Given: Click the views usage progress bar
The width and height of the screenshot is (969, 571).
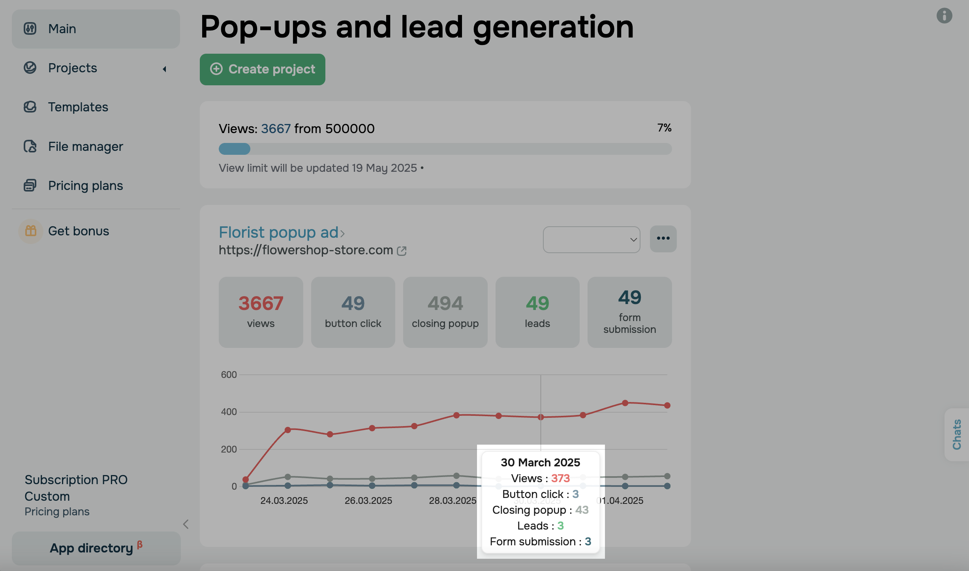Looking at the screenshot, I should 445,149.
